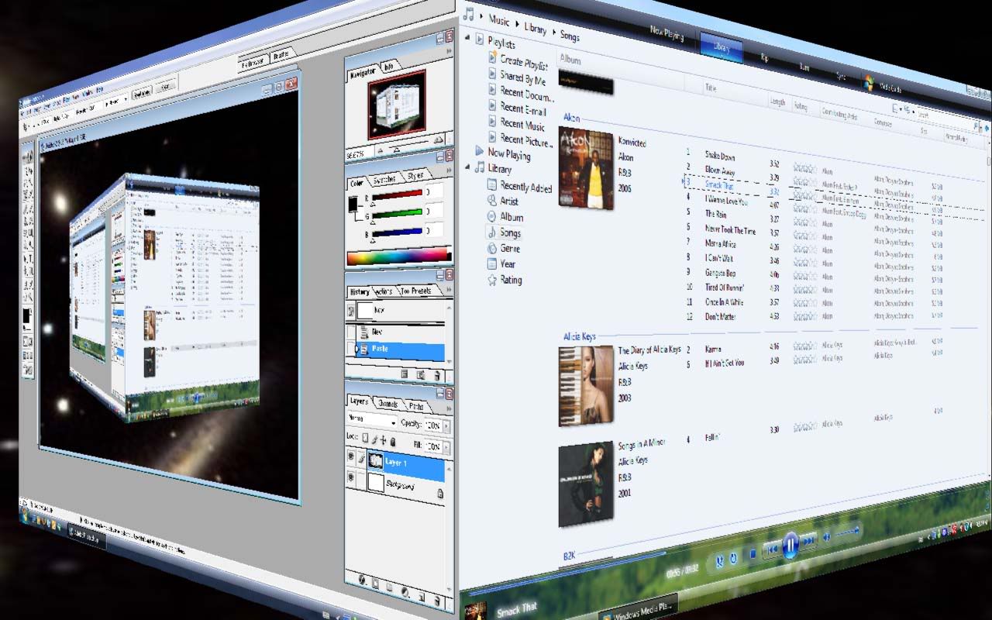Click the Recently Added library icon
The image size is (992, 620).
pyautogui.click(x=491, y=184)
